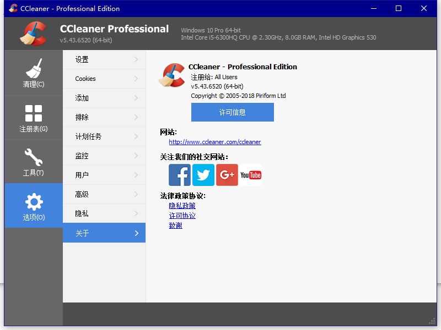
Task: Open CCleaner's Twitter page icon
Action: (x=203, y=175)
